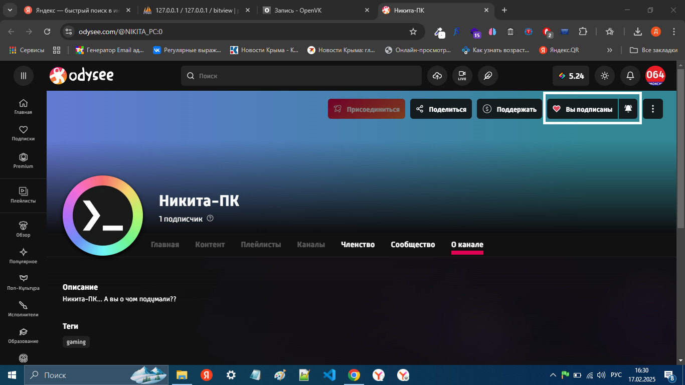The image size is (685, 385).
Task: Switch to the Членство tab
Action: coord(358,245)
